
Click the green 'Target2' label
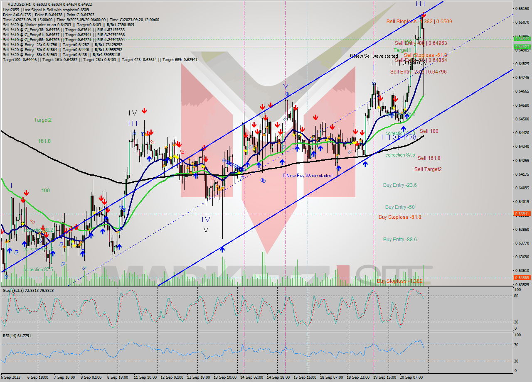[x=43, y=120]
